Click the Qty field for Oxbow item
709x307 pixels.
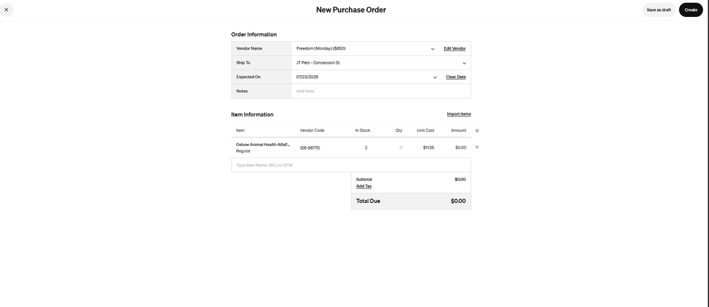tap(400, 147)
